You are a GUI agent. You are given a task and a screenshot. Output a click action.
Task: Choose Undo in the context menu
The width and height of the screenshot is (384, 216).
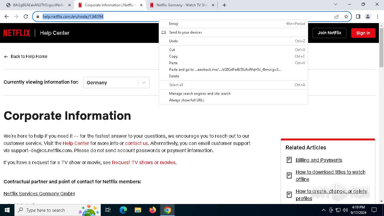tap(233, 41)
